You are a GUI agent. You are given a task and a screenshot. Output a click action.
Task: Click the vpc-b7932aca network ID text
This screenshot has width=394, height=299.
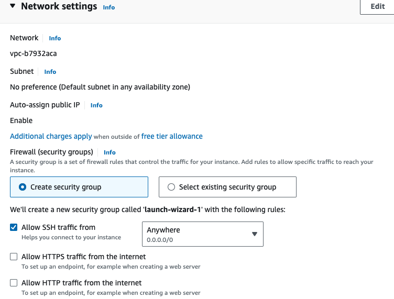click(34, 54)
